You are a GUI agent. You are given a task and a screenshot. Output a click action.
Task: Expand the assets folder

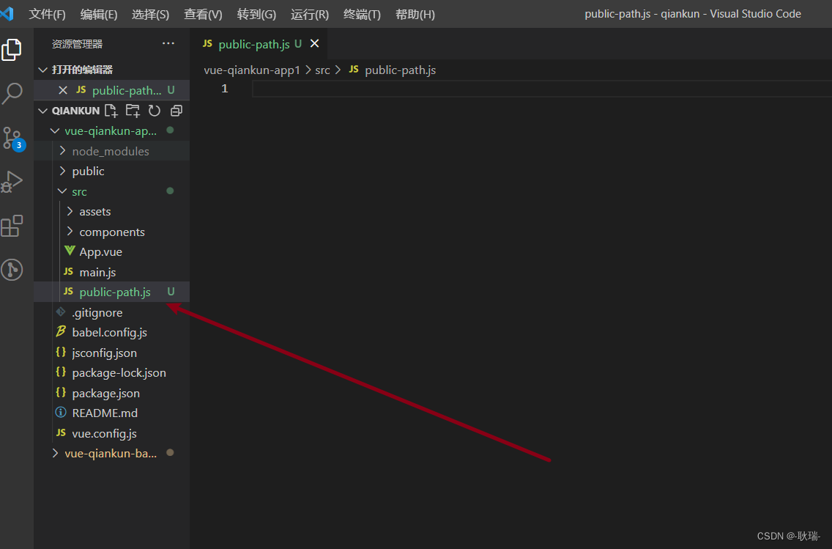tap(70, 211)
